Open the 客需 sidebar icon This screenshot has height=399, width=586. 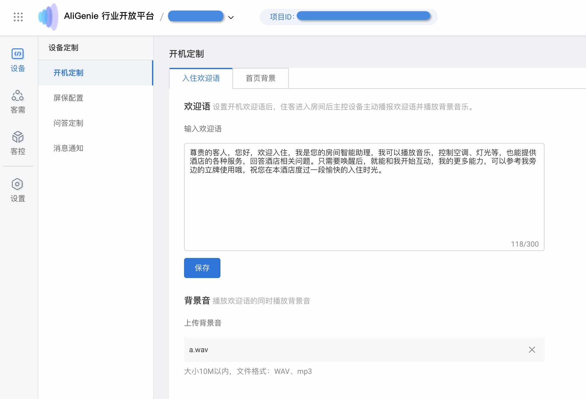click(18, 102)
